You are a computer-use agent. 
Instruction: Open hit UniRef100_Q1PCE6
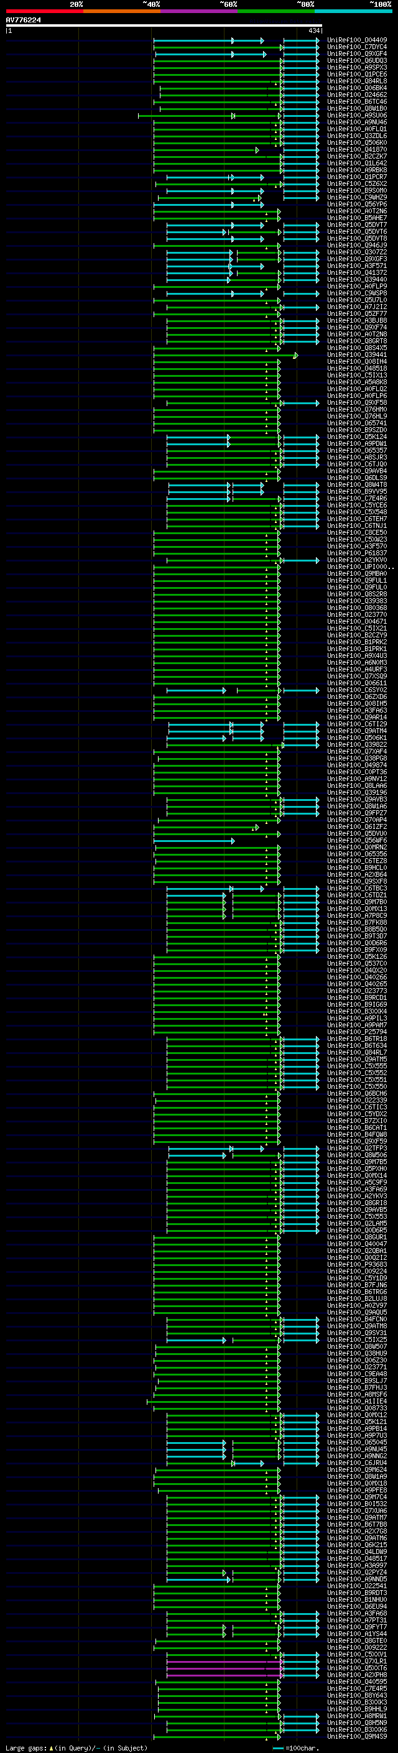pos(357,74)
